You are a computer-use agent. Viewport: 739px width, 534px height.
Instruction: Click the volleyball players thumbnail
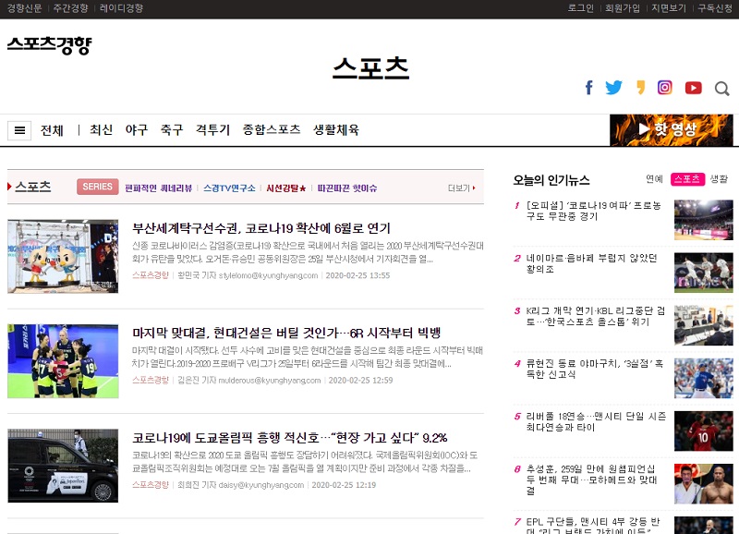pyautogui.click(x=63, y=361)
